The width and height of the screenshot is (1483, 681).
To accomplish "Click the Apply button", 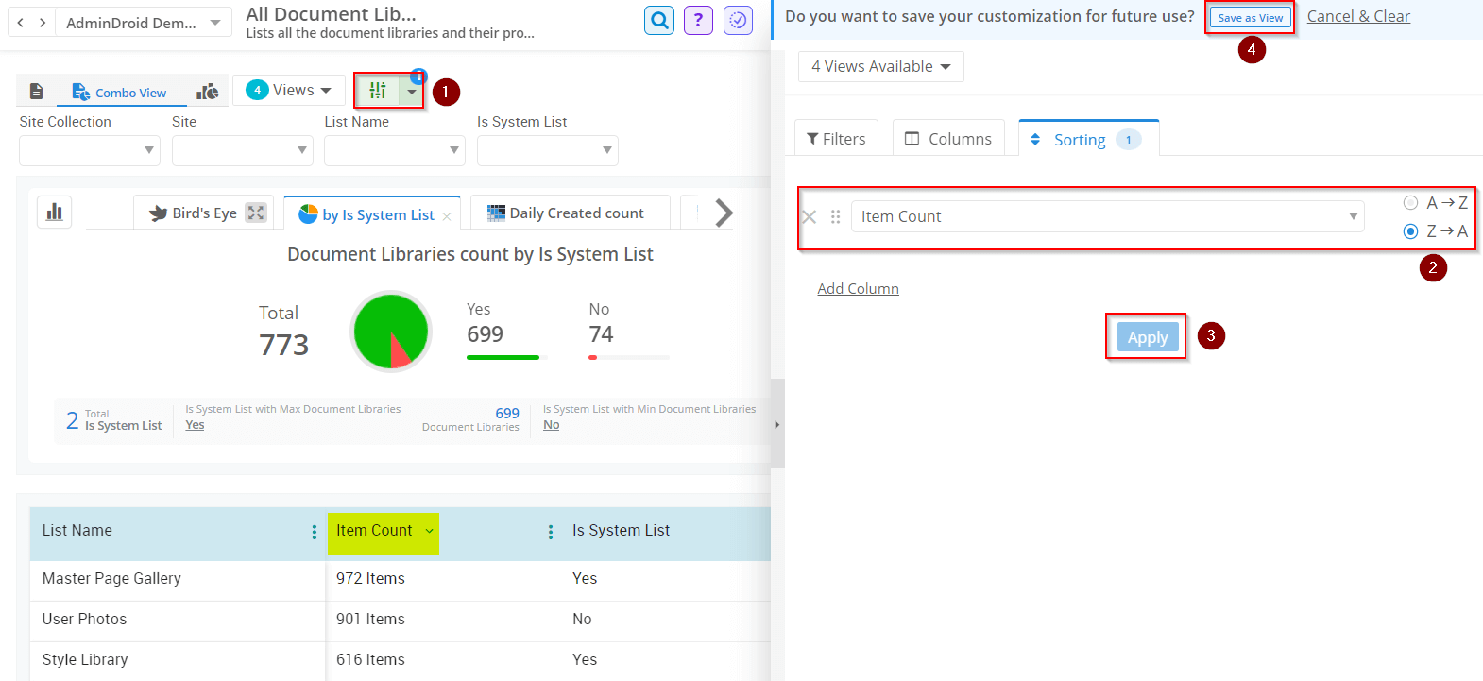I will point(1147,337).
